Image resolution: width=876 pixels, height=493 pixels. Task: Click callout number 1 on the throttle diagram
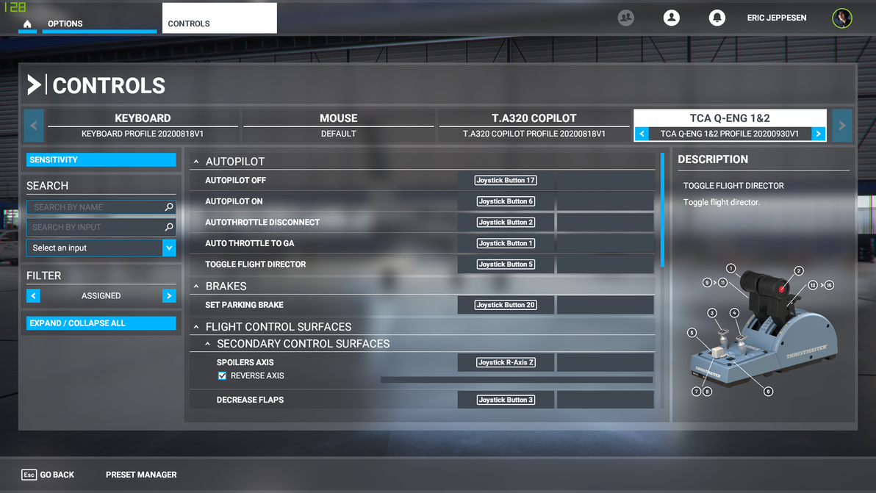click(x=730, y=269)
